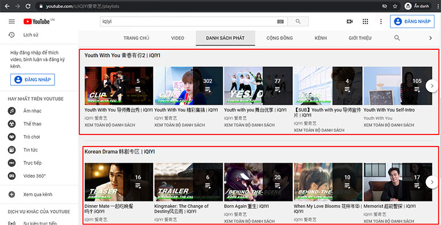The image size is (441, 225).
Task: Open Youth With You Self-Intro thumbnail
Action: [398, 85]
